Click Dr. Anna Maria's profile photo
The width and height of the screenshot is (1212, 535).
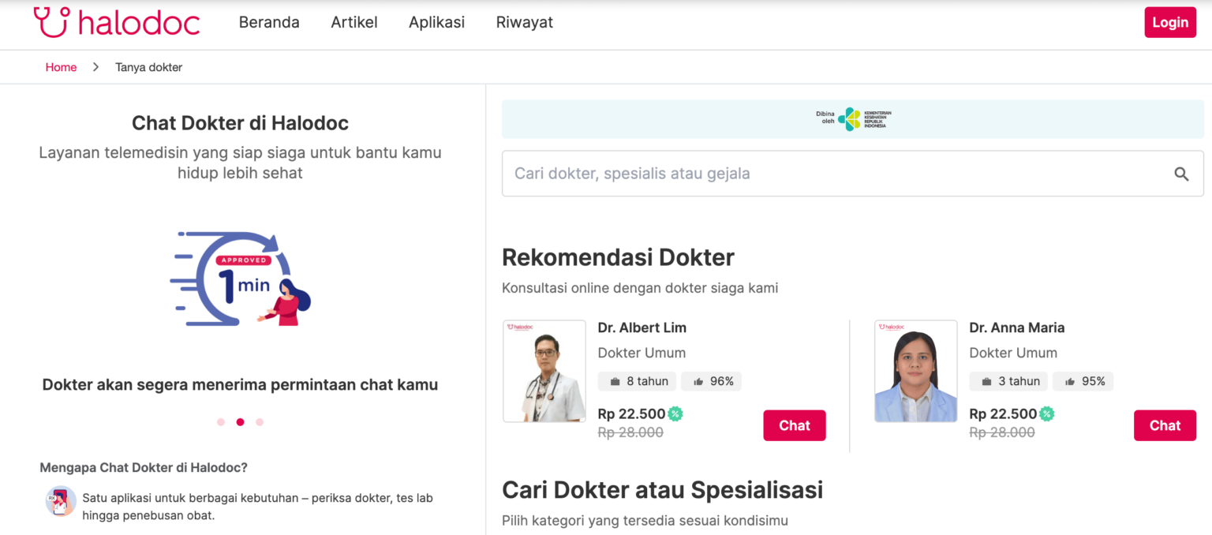click(915, 371)
